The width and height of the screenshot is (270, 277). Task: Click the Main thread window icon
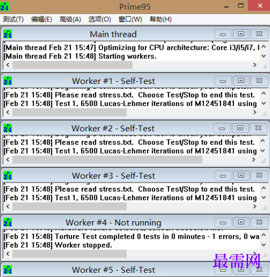(8, 34)
